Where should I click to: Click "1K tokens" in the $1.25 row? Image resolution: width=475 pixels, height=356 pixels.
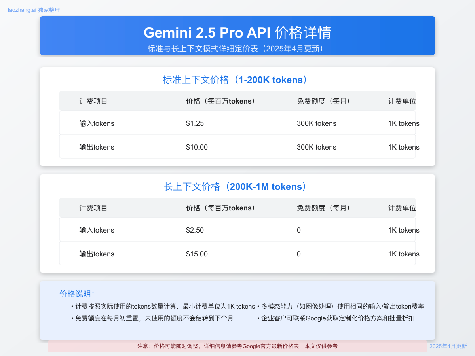tap(404, 123)
